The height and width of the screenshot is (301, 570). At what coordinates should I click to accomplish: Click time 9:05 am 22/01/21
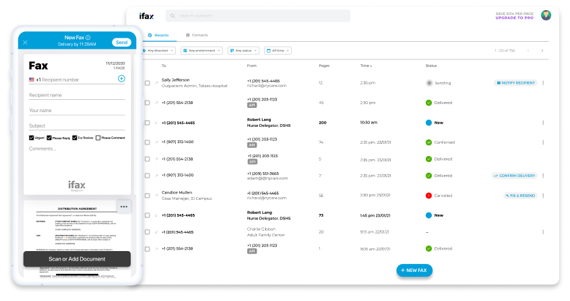pyautogui.click(x=375, y=249)
